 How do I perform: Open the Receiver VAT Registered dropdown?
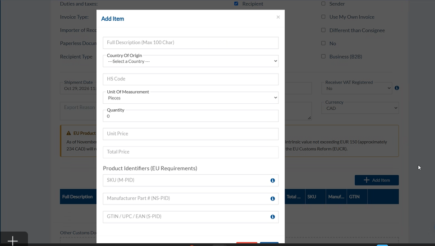click(357, 88)
